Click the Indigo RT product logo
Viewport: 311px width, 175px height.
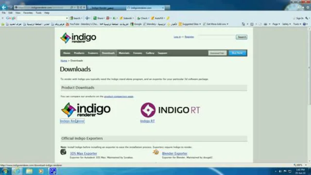(170, 110)
